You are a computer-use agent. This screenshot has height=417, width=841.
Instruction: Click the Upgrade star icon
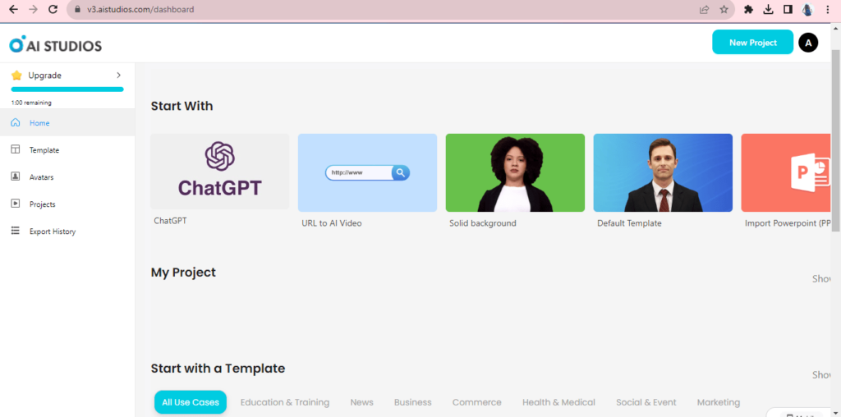click(16, 75)
